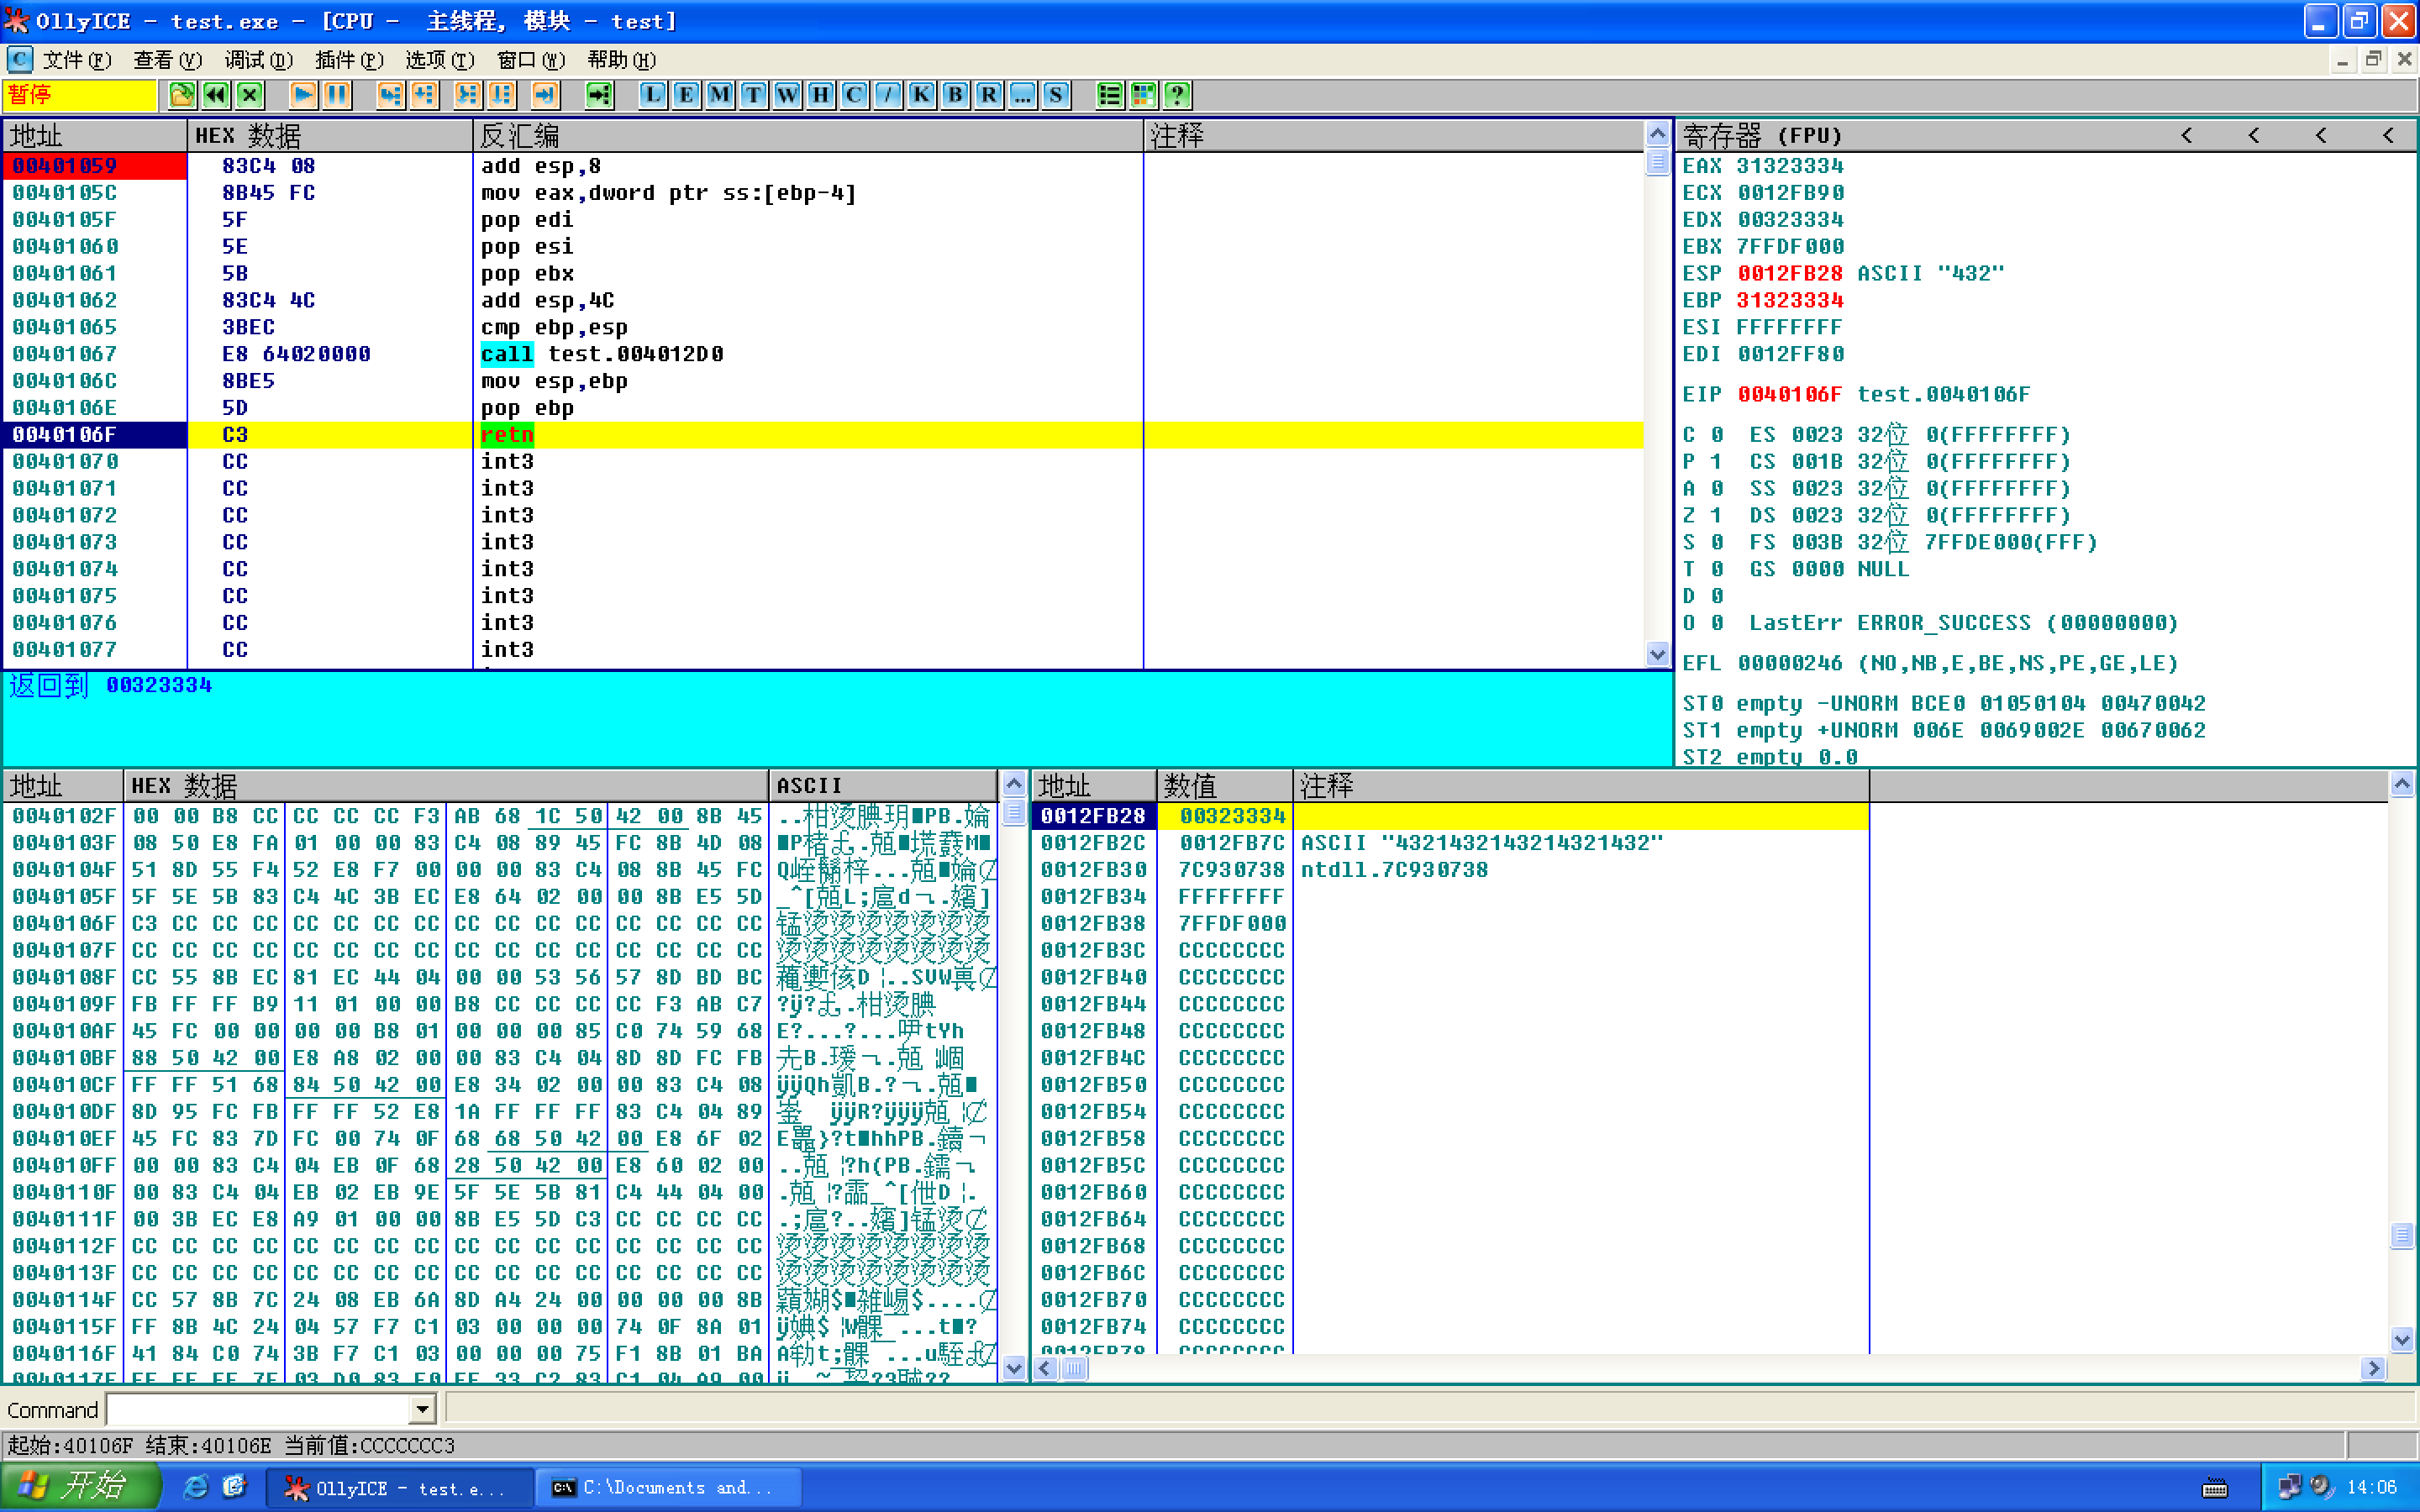Viewport: 2420px width, 1512px height.
Task: Click the Pause execution icon
Action: 337,95
